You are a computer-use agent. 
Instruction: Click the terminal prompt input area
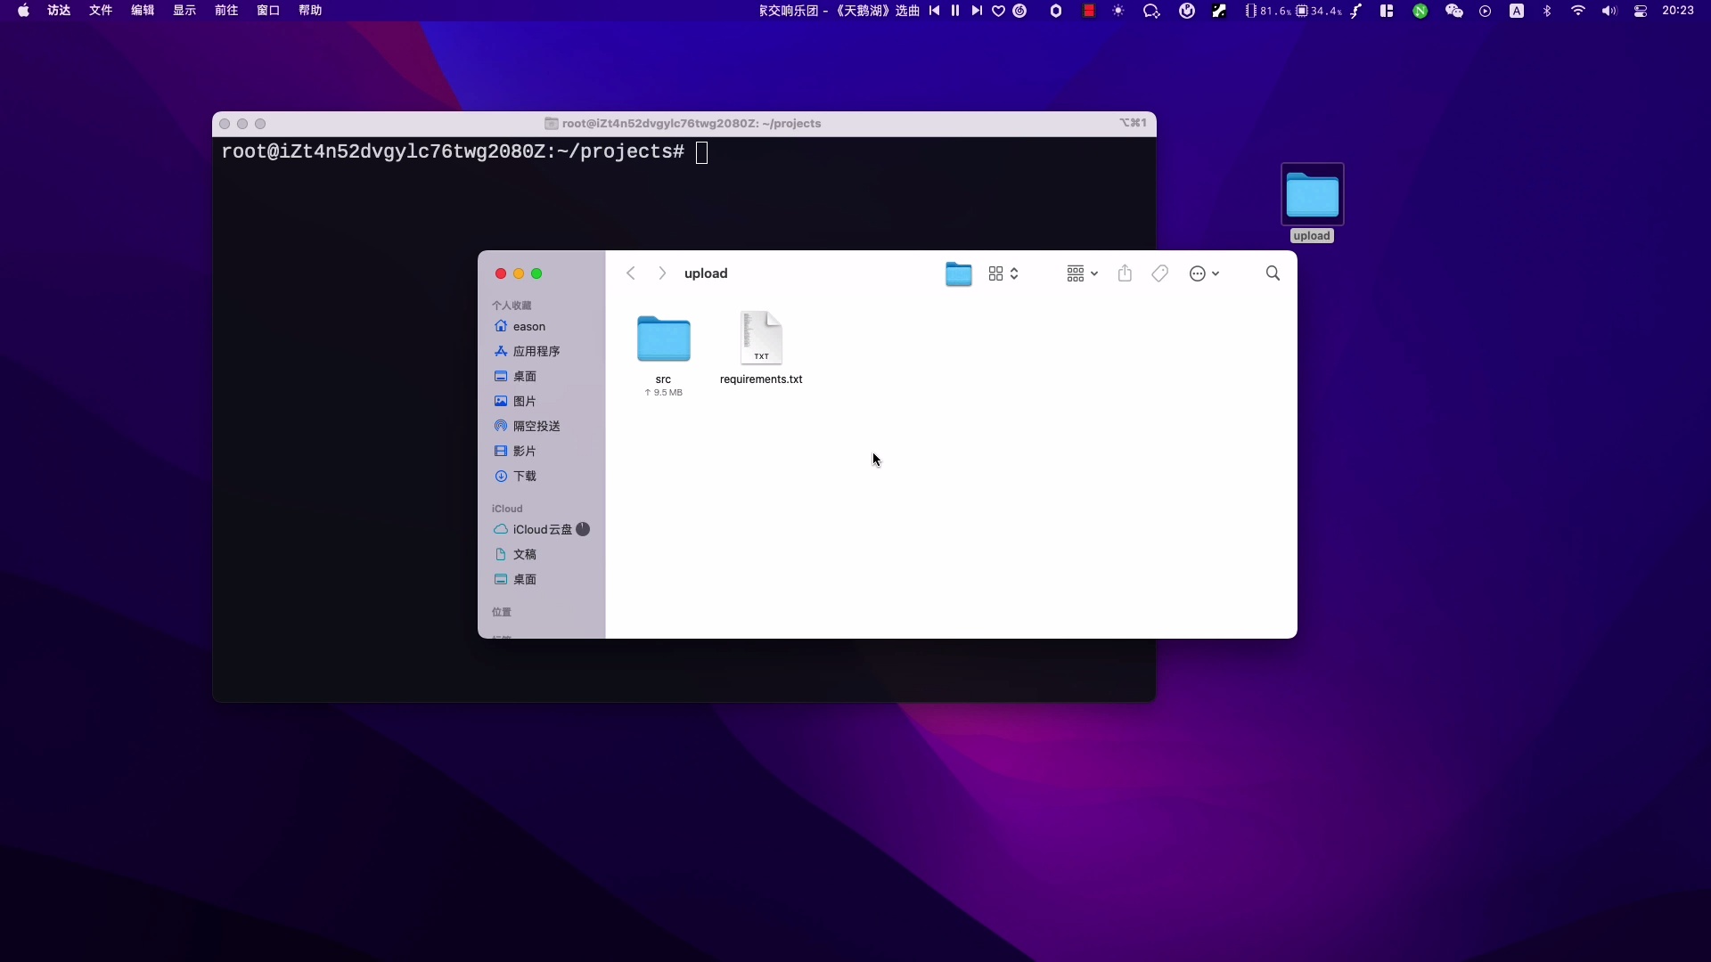[x=701, y=152]
